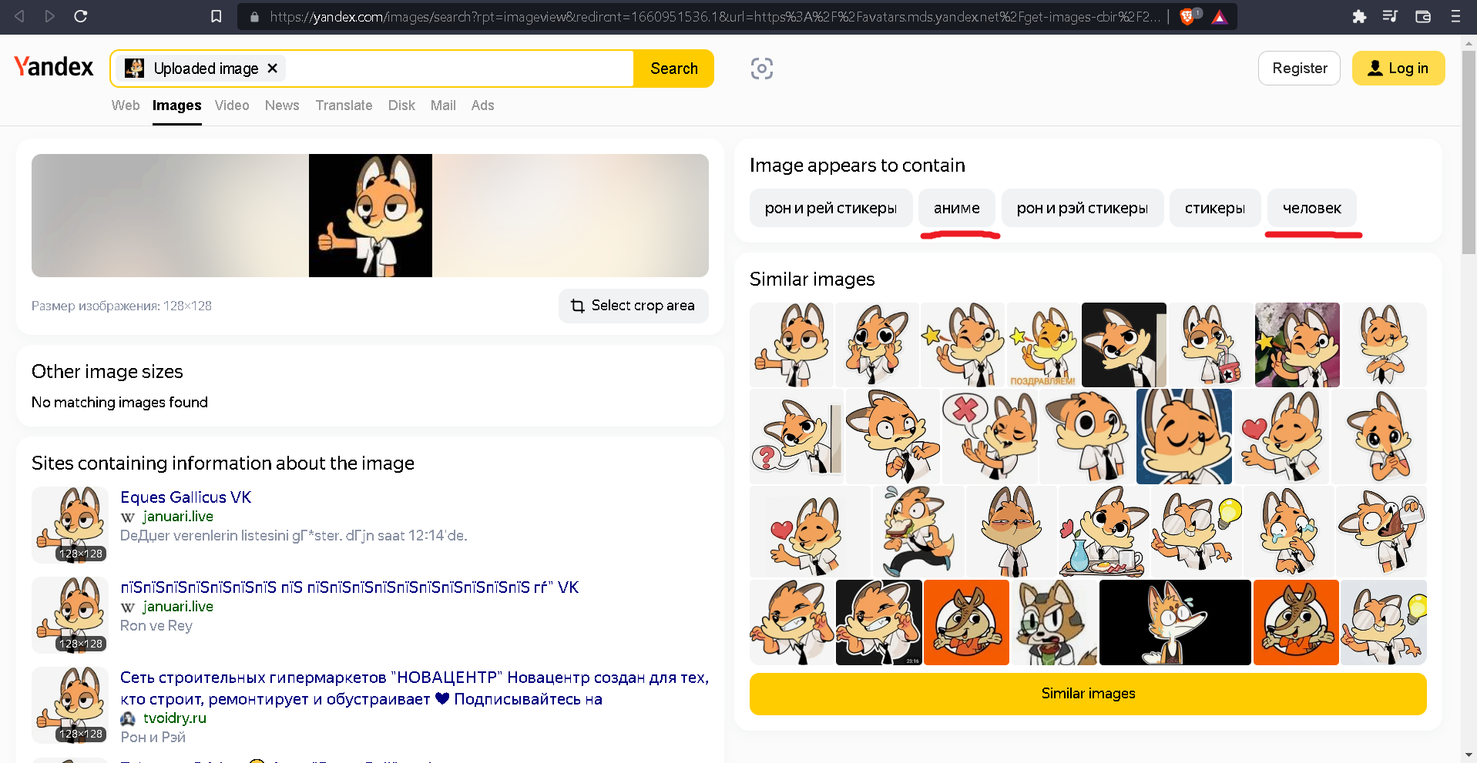Image resolution: width=1477 pixels, height=763 pixels.
Task: Select the 'рон и рэй стикеры' tag
Action: coord(1083,208)
